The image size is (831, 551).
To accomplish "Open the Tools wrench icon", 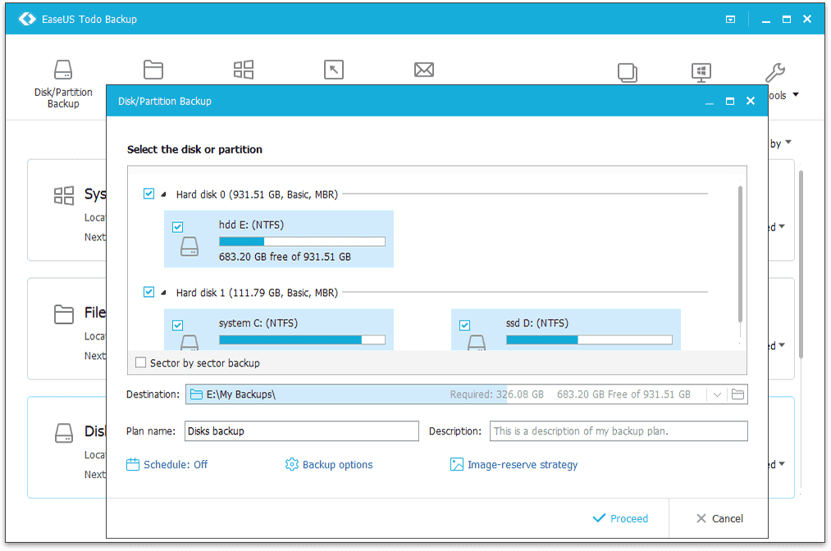I will point(775,73).
